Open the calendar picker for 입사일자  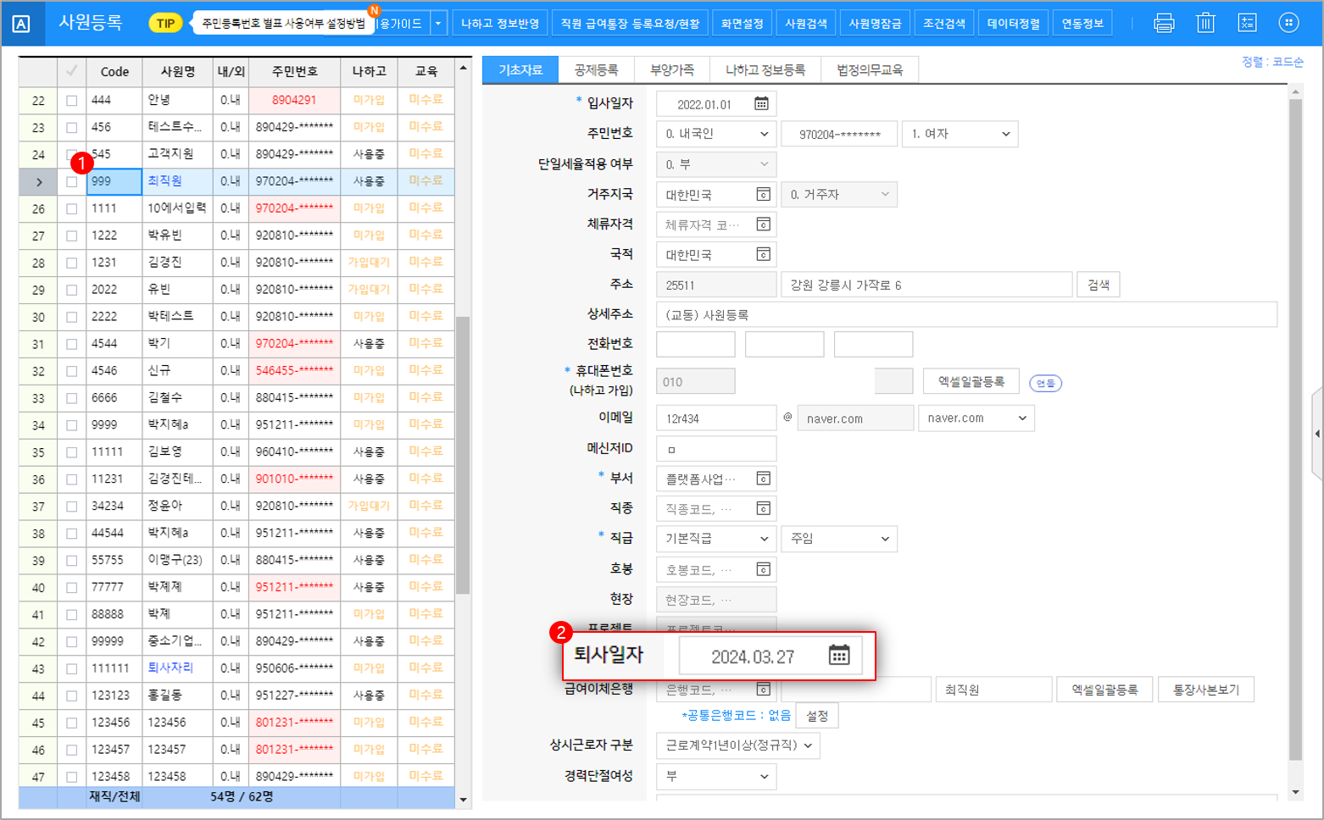click(x=761, y=104)
